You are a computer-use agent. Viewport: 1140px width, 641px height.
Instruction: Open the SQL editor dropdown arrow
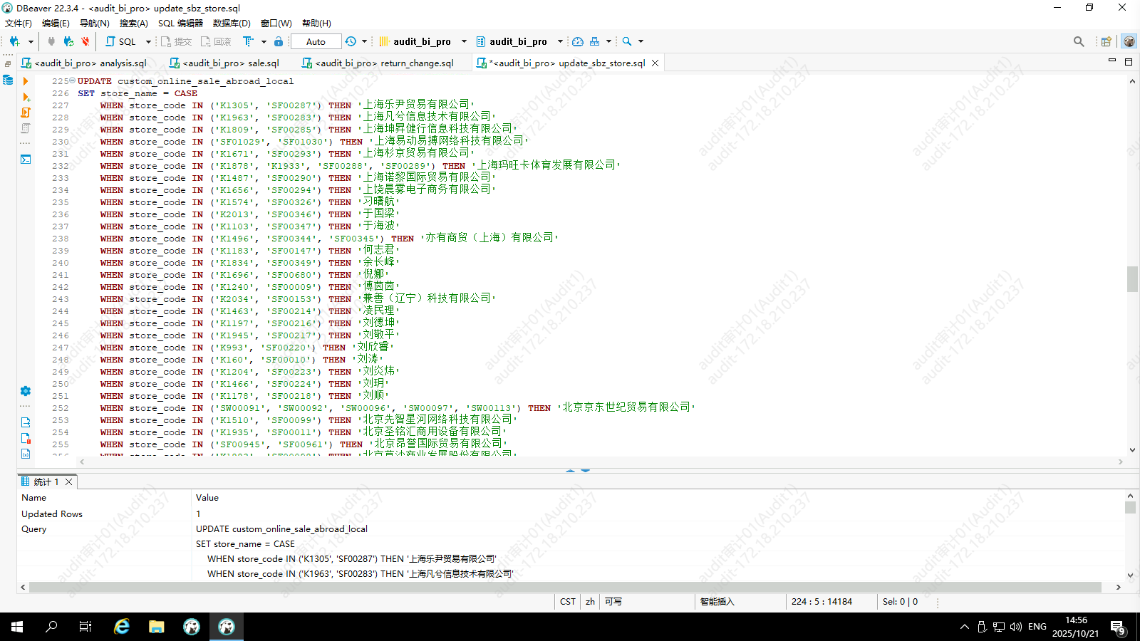coord(148,41)
